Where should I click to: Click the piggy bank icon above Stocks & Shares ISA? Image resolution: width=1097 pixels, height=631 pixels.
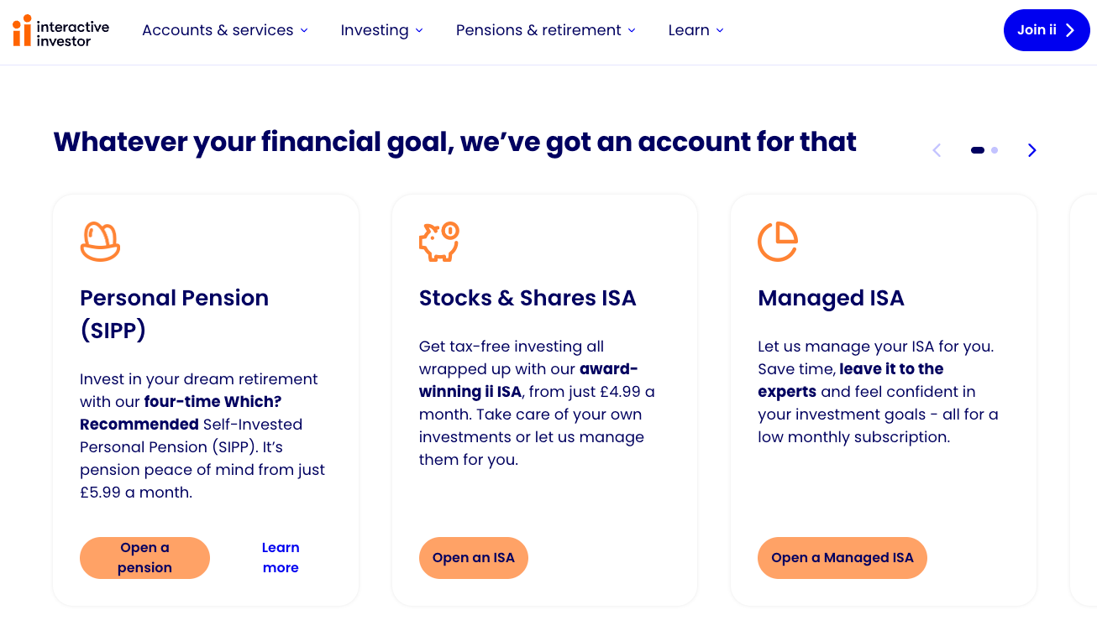(x=439, y=242)
